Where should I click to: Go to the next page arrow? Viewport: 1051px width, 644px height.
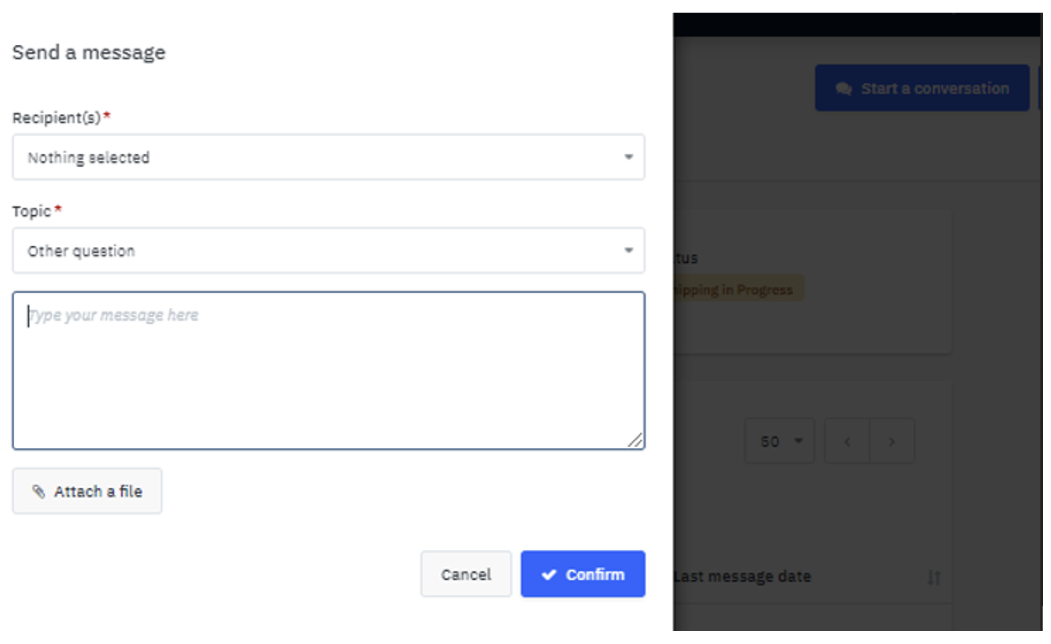pos(892,441)
